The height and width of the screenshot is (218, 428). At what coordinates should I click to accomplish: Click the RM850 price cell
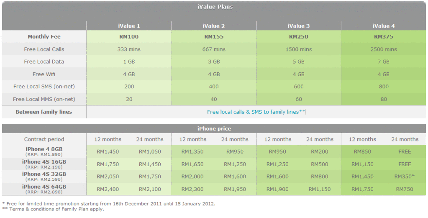point(362,152)
